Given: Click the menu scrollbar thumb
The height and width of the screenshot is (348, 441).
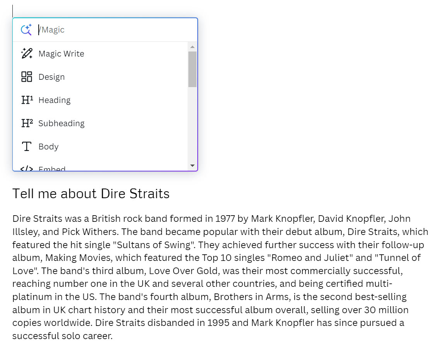Looking at the screenshot, I should [x=192, y=69].
